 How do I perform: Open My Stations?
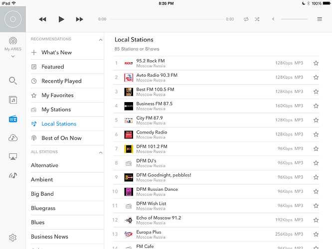coord(67,110)
